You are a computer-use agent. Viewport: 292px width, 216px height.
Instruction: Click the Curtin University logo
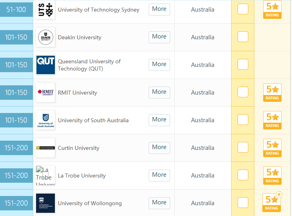tap(45, 148)
